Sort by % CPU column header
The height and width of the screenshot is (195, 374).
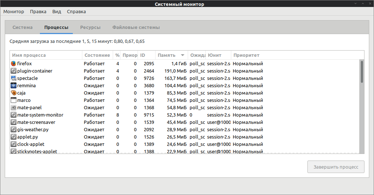click(x=117, y=55)
